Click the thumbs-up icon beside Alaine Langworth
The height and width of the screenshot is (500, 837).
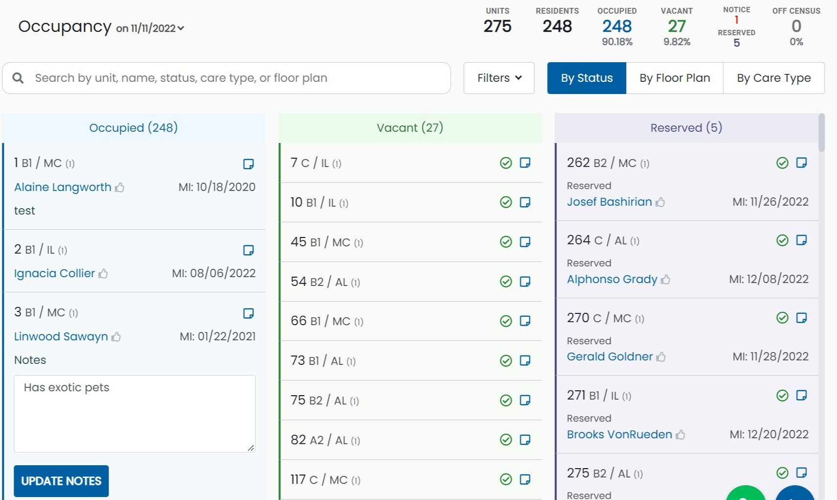tap(120, 187)
